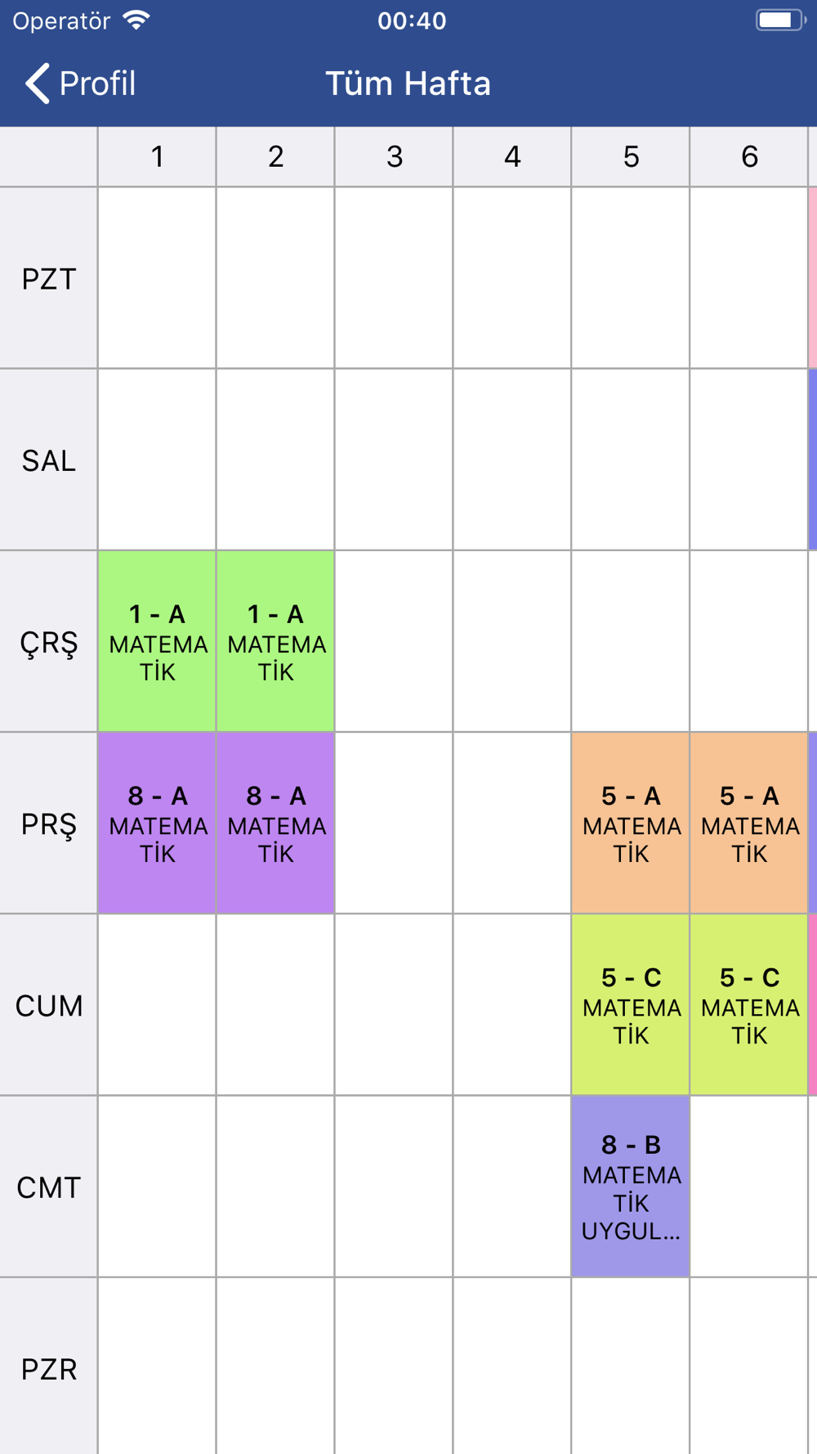The width and height of the screenshot is (817, 1454).
Task: Tap the PZT day row label
Action: point(49,278)
